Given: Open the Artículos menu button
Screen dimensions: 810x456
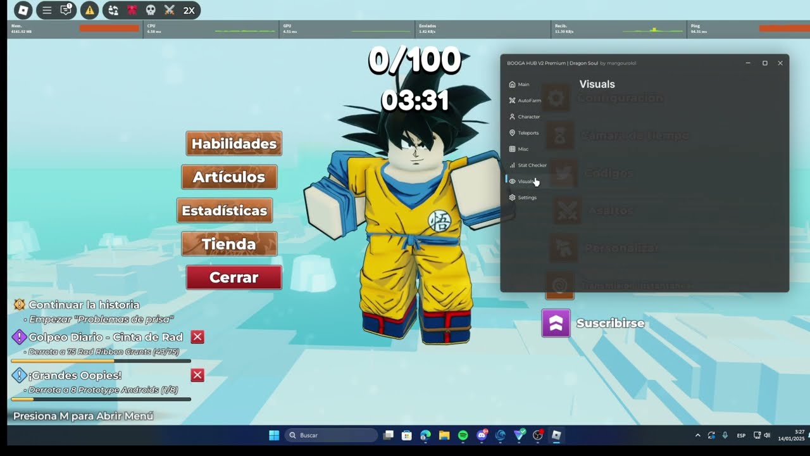Looking at the screenshot, I should click(x=229, y=177).
